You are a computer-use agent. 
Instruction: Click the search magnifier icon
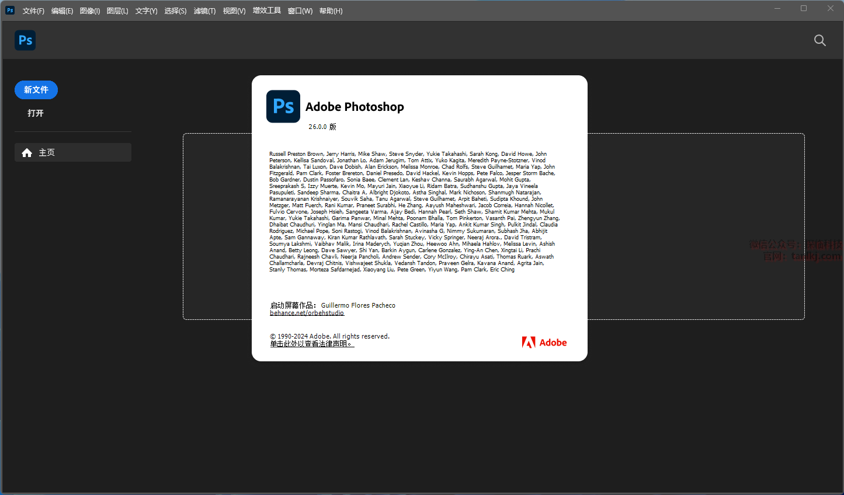(820, 40)
